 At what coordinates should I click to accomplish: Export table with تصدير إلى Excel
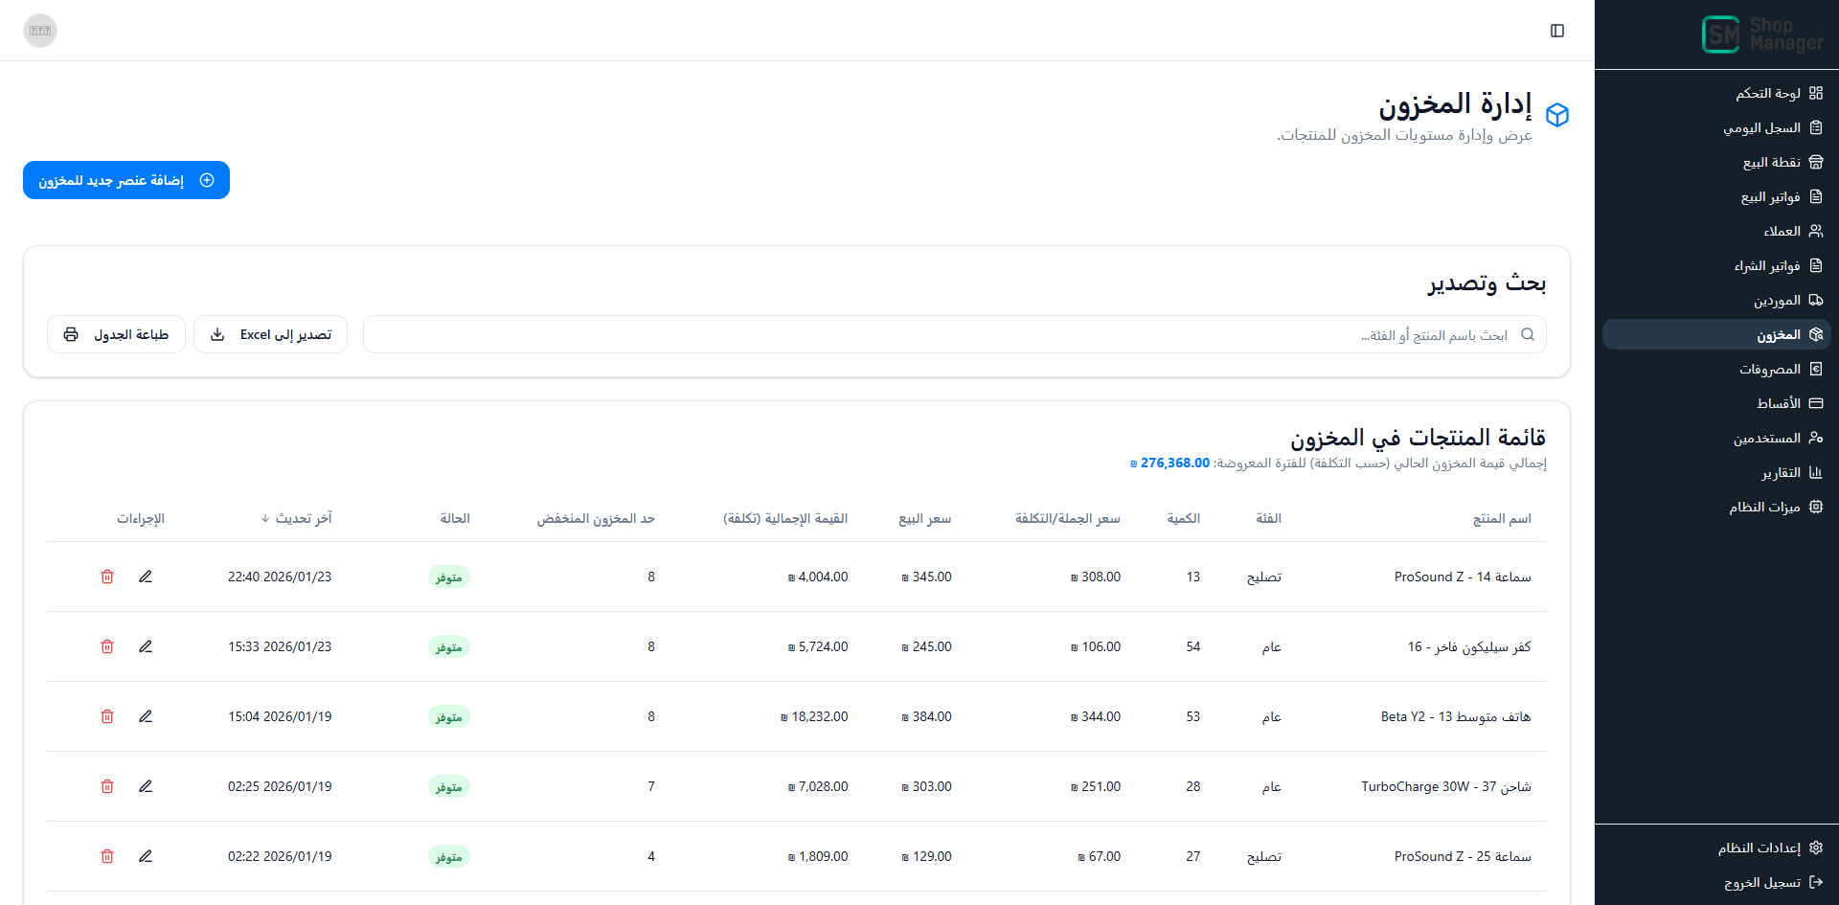point(271,334)
